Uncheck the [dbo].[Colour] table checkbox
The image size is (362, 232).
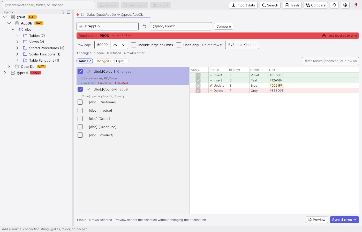(x=80, y=71)
